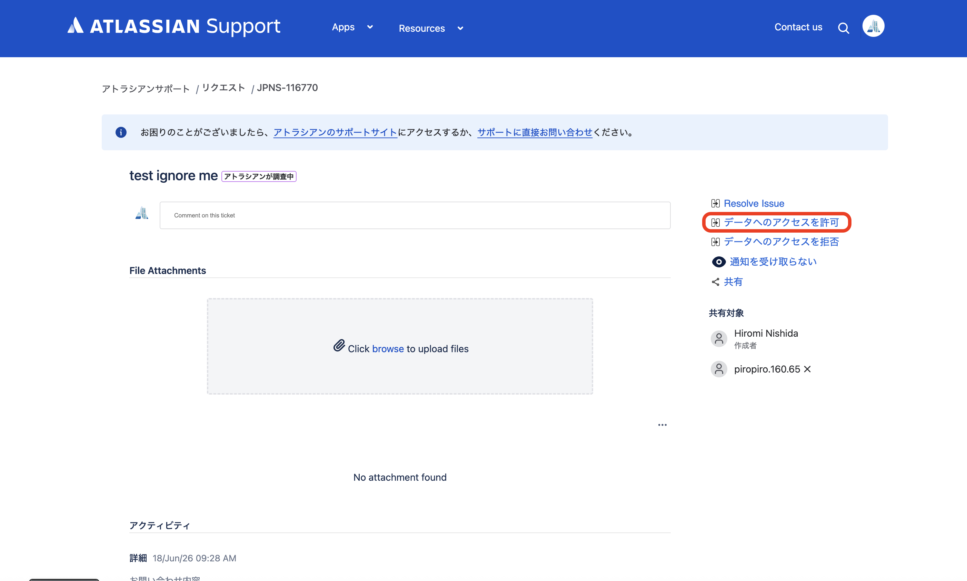This screenshot has width=967, height=581.
Task: Go to リクエスト breadcrumb
Action: pos(223,88)
